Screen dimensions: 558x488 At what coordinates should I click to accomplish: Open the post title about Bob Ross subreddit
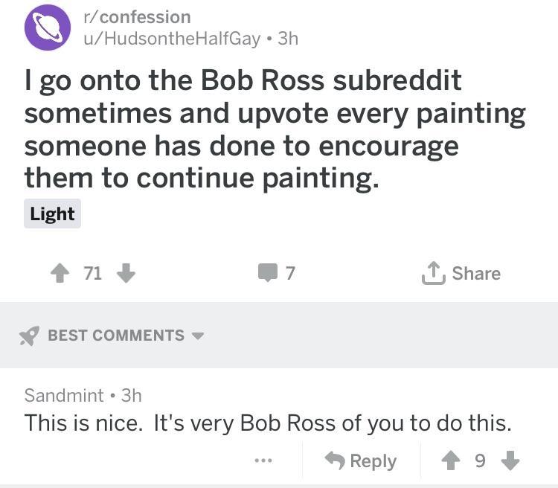275,128
